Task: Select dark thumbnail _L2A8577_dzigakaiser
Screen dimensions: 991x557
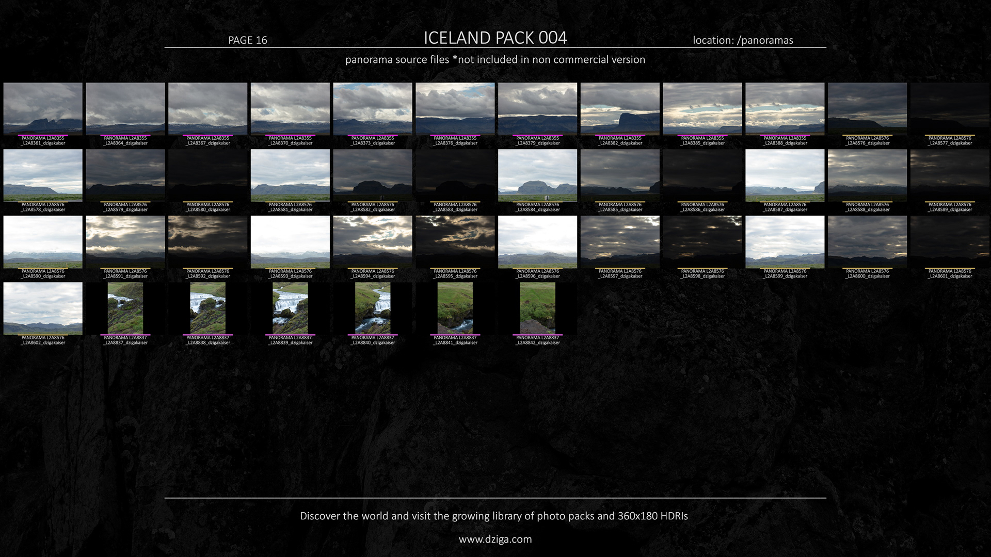Action: tap(950, 108)
